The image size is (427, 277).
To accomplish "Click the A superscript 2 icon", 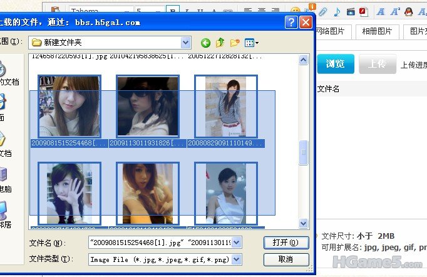I will point(395,12).
